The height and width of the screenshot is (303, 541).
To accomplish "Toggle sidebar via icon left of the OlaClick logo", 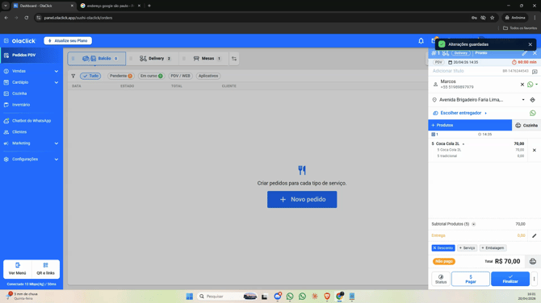I will tap(6, 40).
